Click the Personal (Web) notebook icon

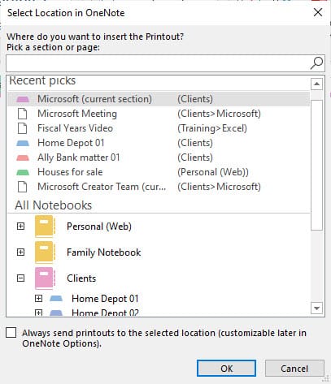tap(45, 227)
